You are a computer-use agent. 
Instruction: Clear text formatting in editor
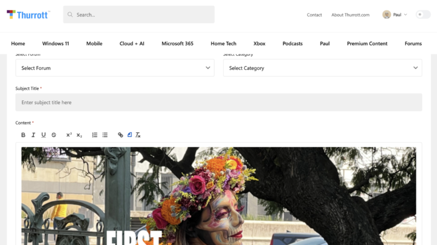pos(138,135)
